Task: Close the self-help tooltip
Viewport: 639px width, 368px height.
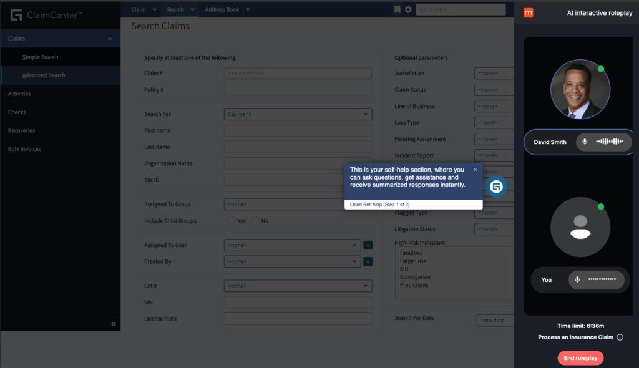Action: 475,170
